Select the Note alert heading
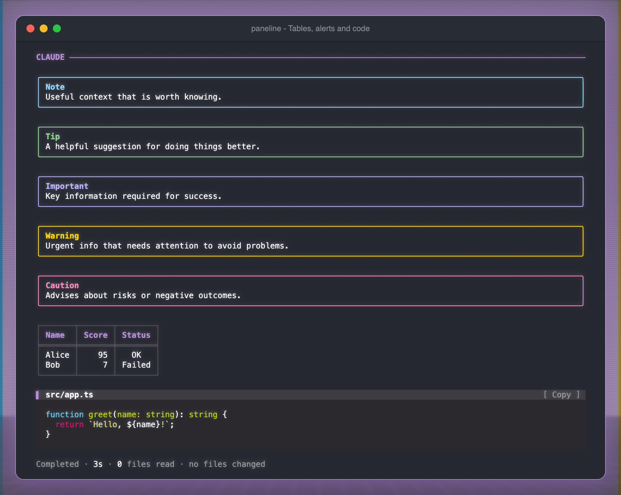Viewport: 621px width, 495px height. [x=55, y=87]
